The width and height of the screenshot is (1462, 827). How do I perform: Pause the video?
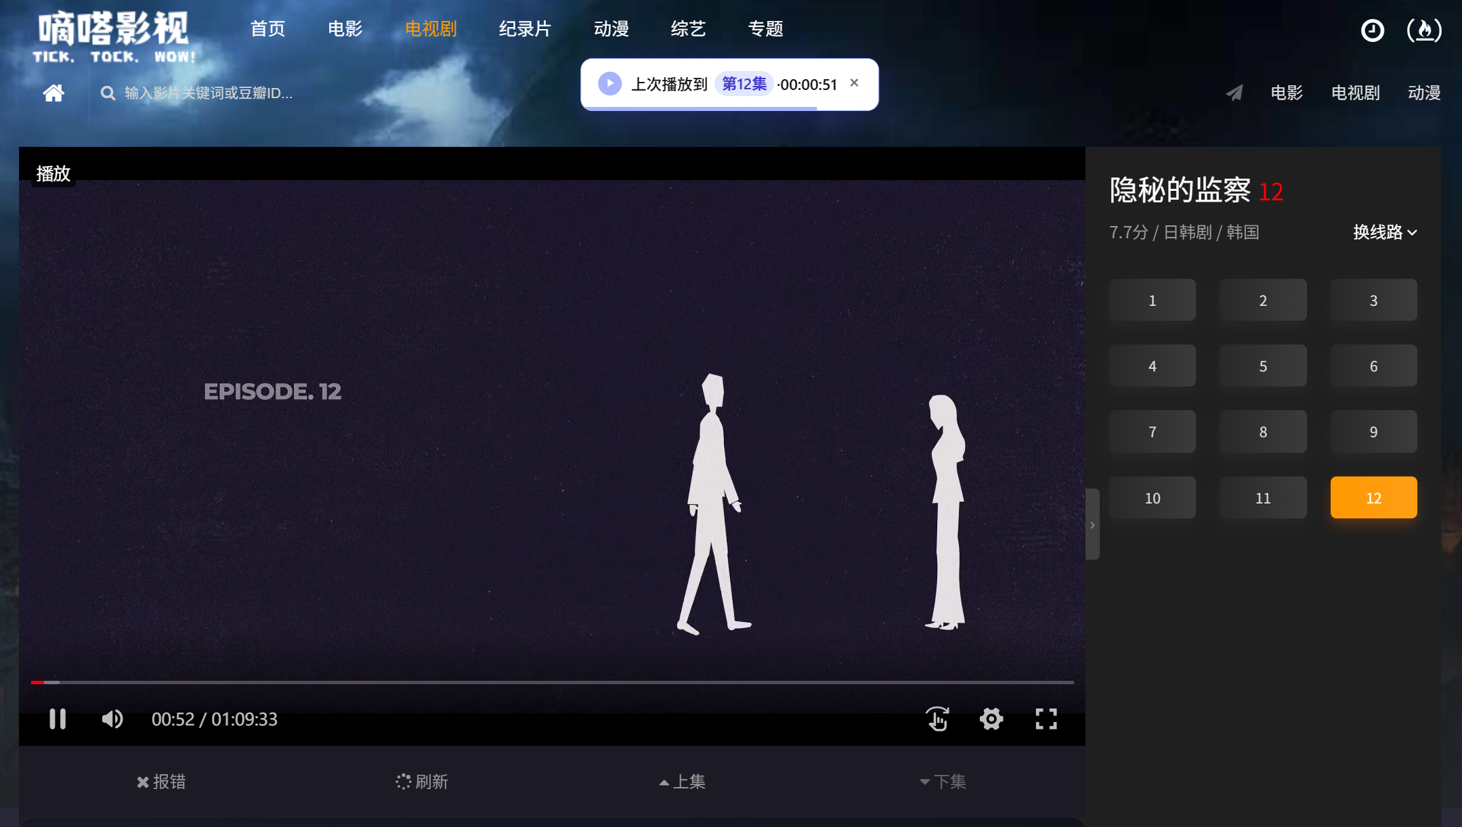(58, 719)
